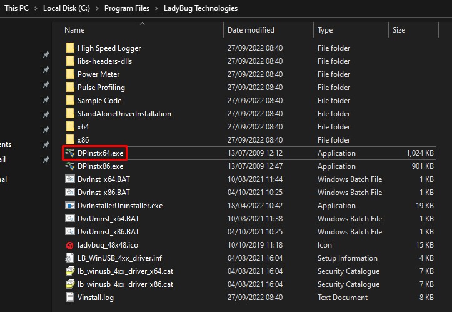Click the 901 KB size cell
Viewport: 452px width, 312px height.
click(423, 166)
